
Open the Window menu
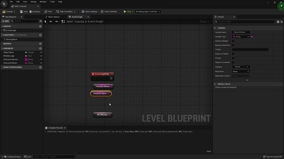click(43, 2)
